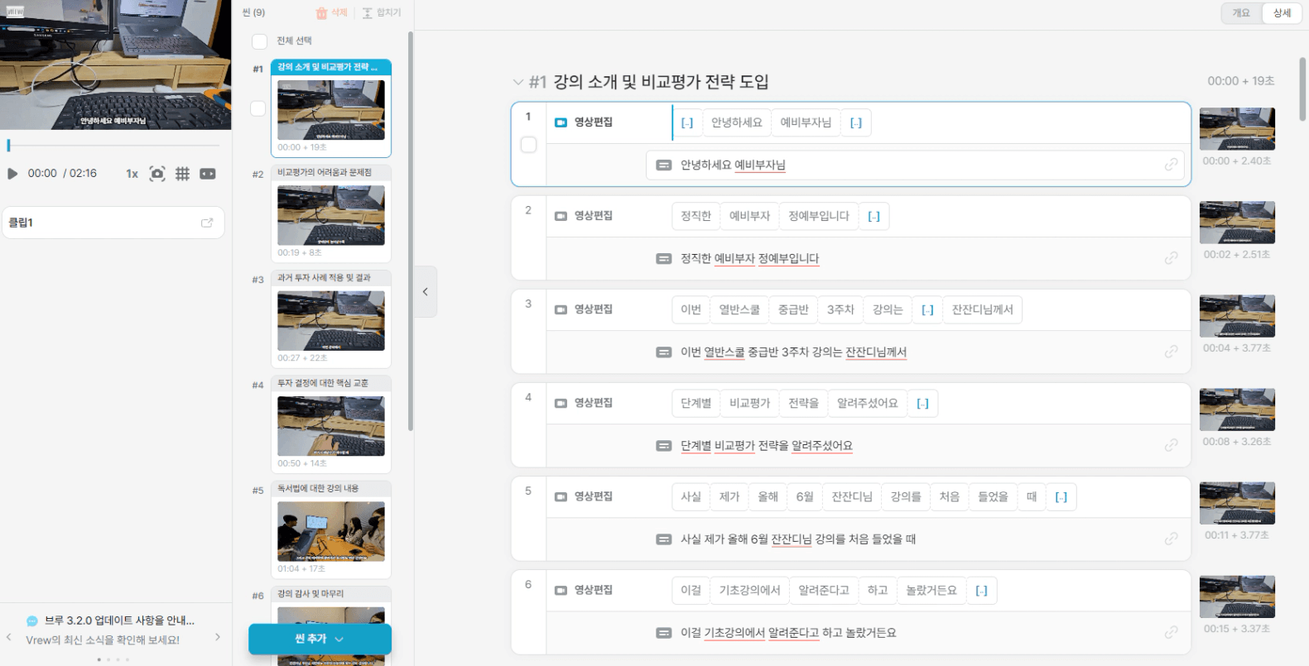The image size is (1309, 666).
Task: Collapse the #1 강의 소개 scene section
Action: tap(518, 82)
